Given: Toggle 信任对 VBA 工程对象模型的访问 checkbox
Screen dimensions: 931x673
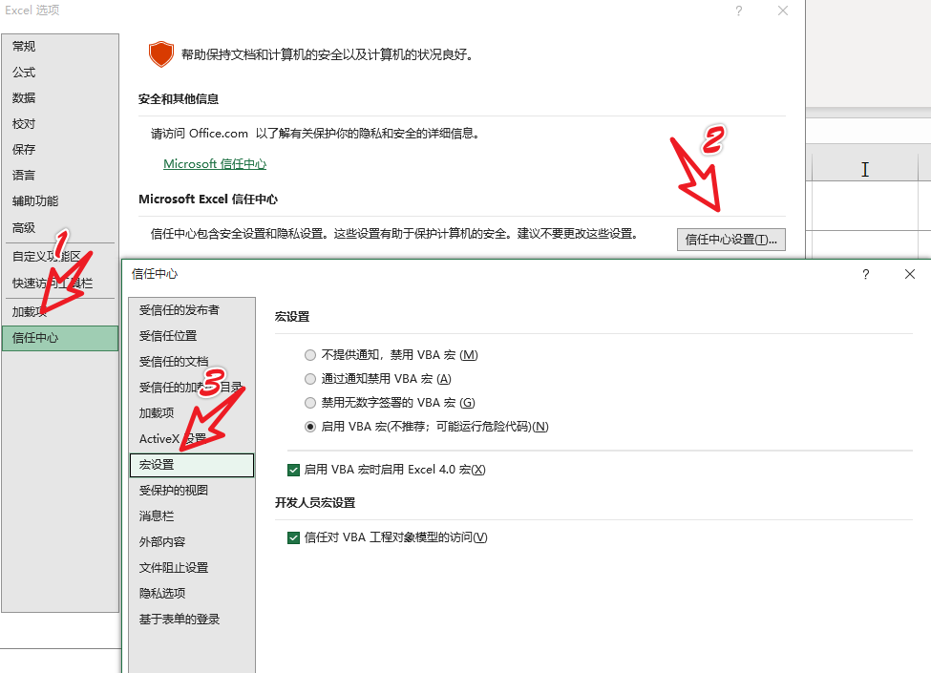Looking at the screenshot, I should click(x=293, y=537).
